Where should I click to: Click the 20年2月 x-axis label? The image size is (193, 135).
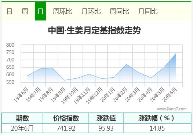coord(120,95)
